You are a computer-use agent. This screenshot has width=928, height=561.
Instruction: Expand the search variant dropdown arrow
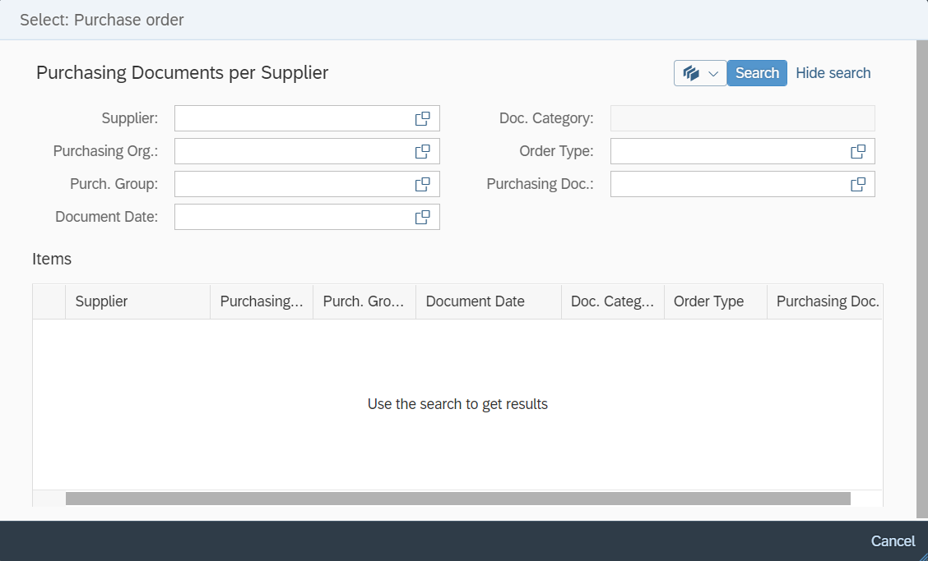713,73
